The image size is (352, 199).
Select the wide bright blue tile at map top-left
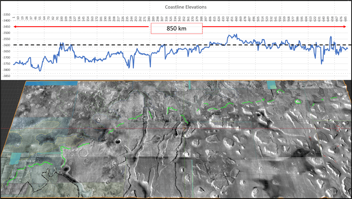click(x=51, y=83)
